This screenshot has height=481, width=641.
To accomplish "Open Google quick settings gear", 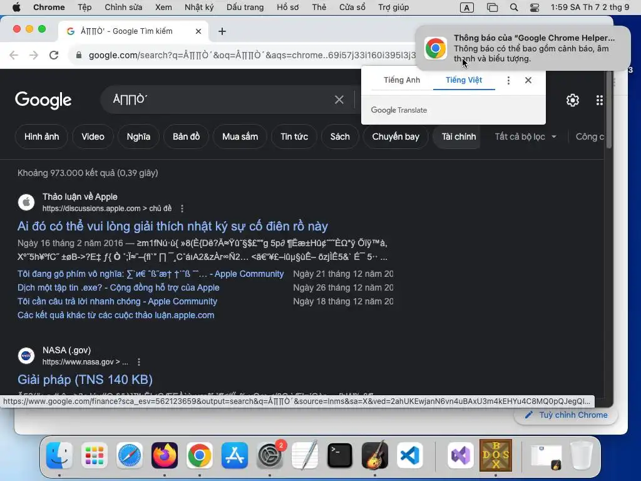I will click(x=572, y=100).
